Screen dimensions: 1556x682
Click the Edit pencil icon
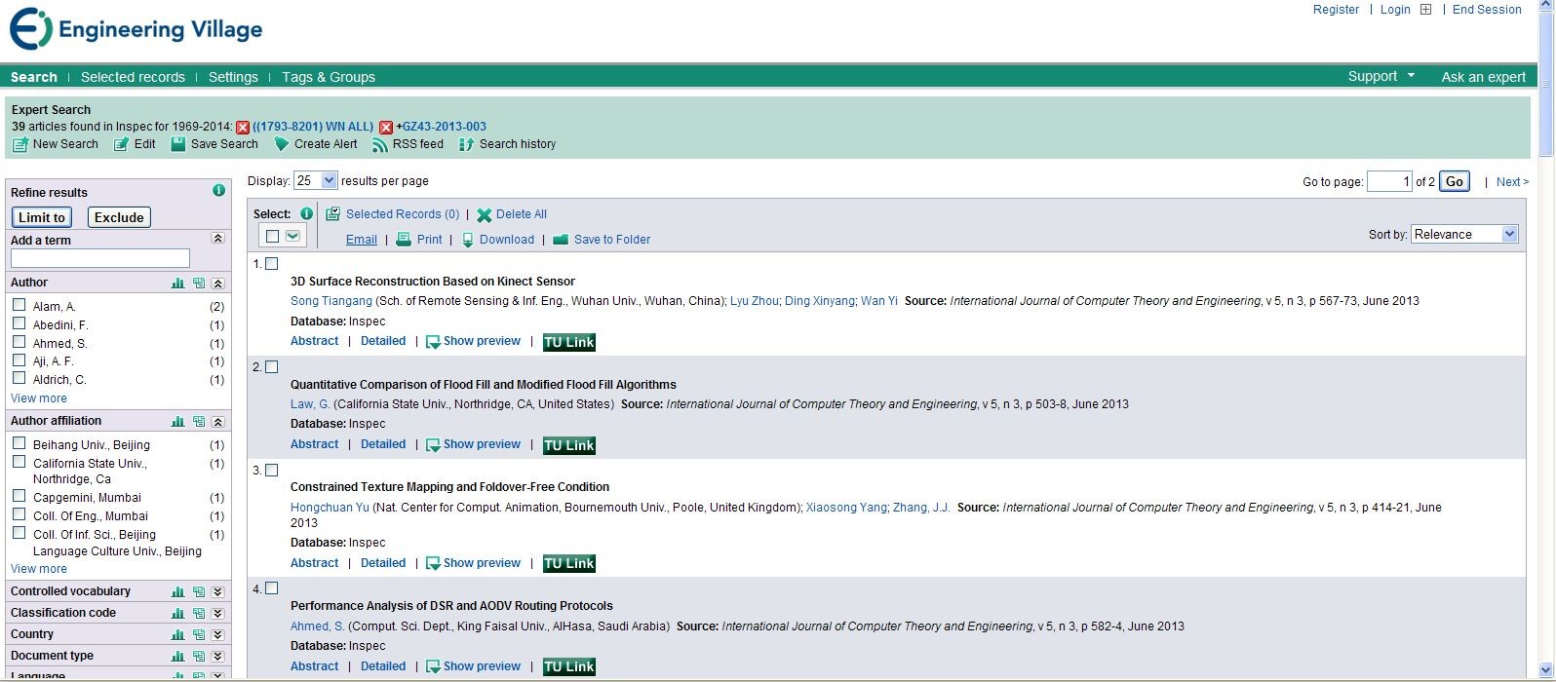click(x=121, y=144)
